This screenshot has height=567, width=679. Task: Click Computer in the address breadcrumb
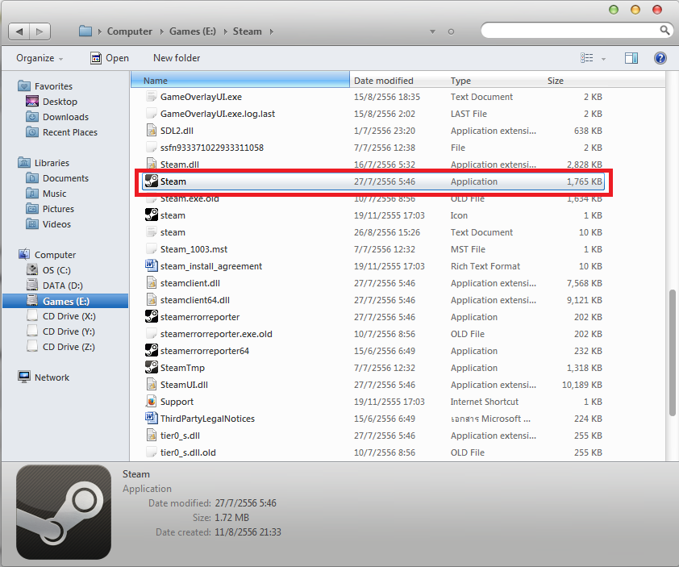pyautogui.click(x=130, y=31)
